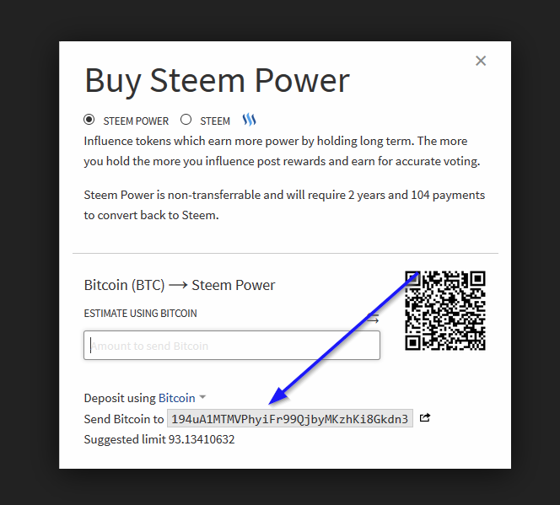Click the Bitcoin deposit address box
The height and width of the screenshot is (505, 560).
[x=289, y=419]
